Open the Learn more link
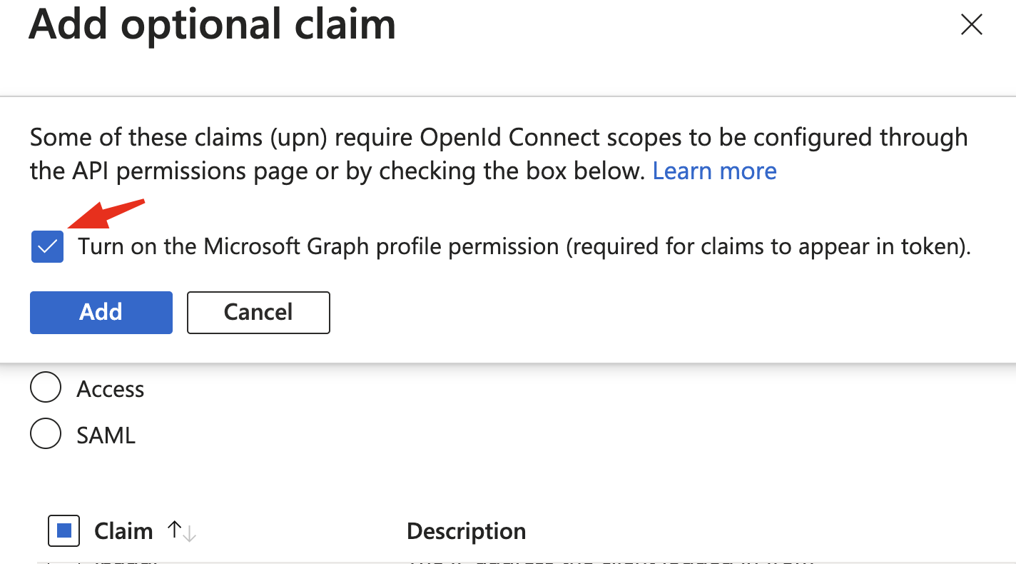The height and width of the screenshot is (564, 1016). pos(714,171)
